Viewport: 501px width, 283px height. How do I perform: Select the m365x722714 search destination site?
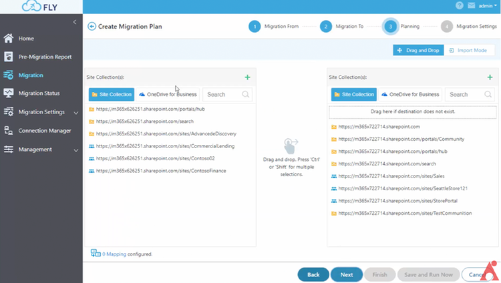click(387, 164)
